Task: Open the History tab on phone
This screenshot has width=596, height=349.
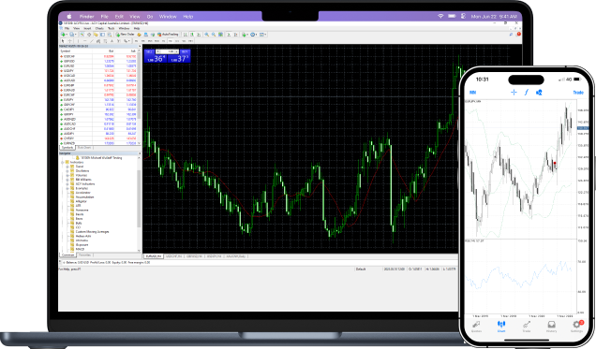Action: pyautogui.click(x=551, y=327)
